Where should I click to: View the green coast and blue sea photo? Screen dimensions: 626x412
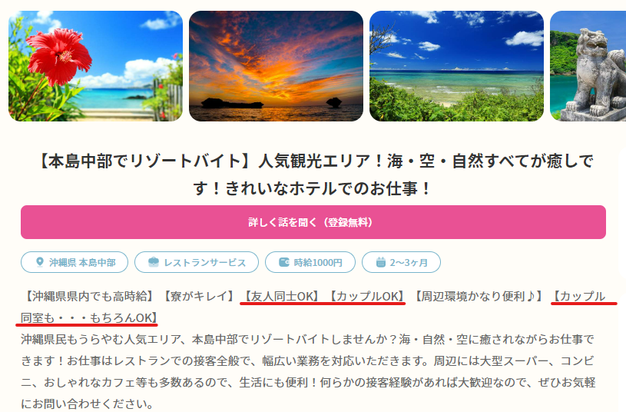[x=456, y=66]
